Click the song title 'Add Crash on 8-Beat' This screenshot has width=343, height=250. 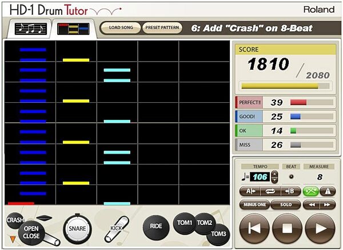tap(252, 28)
